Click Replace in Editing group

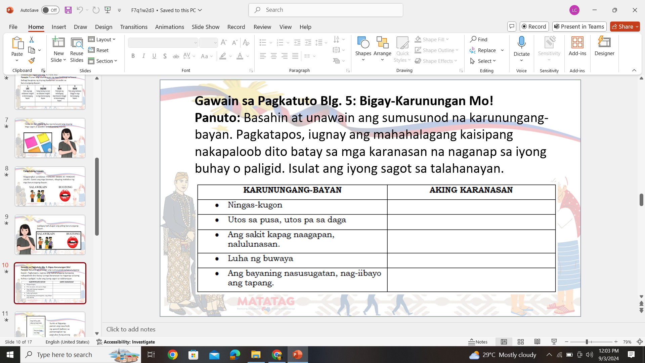(483, 50)
